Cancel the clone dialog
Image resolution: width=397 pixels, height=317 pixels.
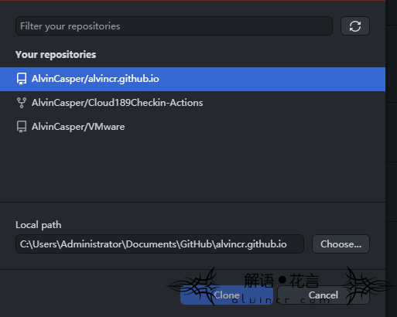point(323,295)
